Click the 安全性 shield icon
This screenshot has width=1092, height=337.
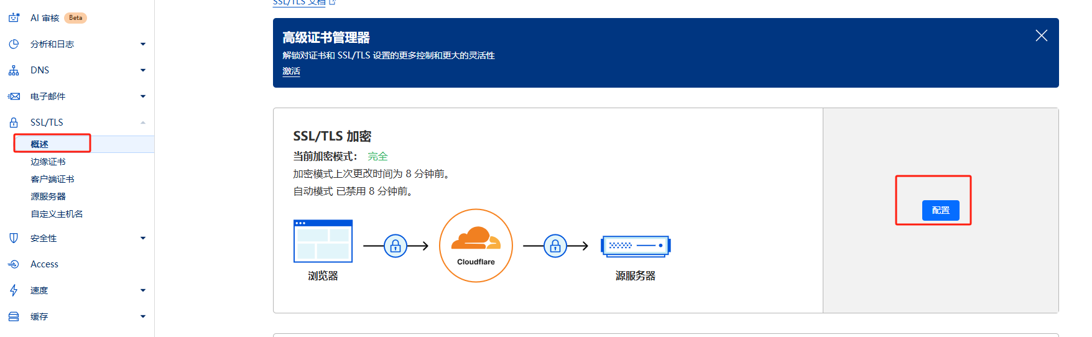pyautogui.click(x=14, y=238)
